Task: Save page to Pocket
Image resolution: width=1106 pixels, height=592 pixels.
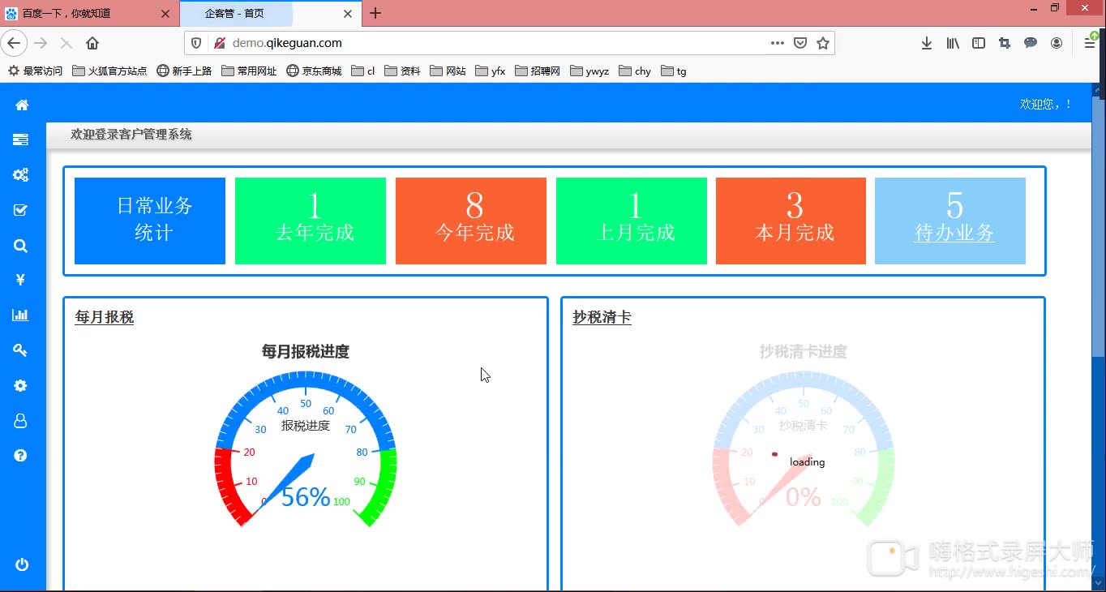Action: click(800, 43)
